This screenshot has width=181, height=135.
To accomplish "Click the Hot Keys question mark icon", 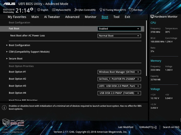I will 131,10.
